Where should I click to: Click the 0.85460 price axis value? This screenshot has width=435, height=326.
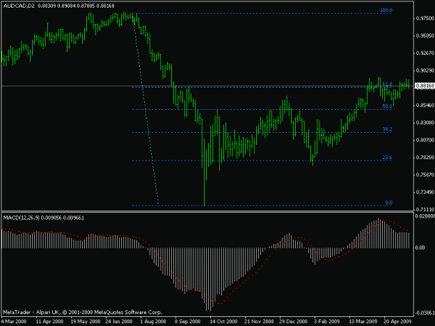point(425,106)
